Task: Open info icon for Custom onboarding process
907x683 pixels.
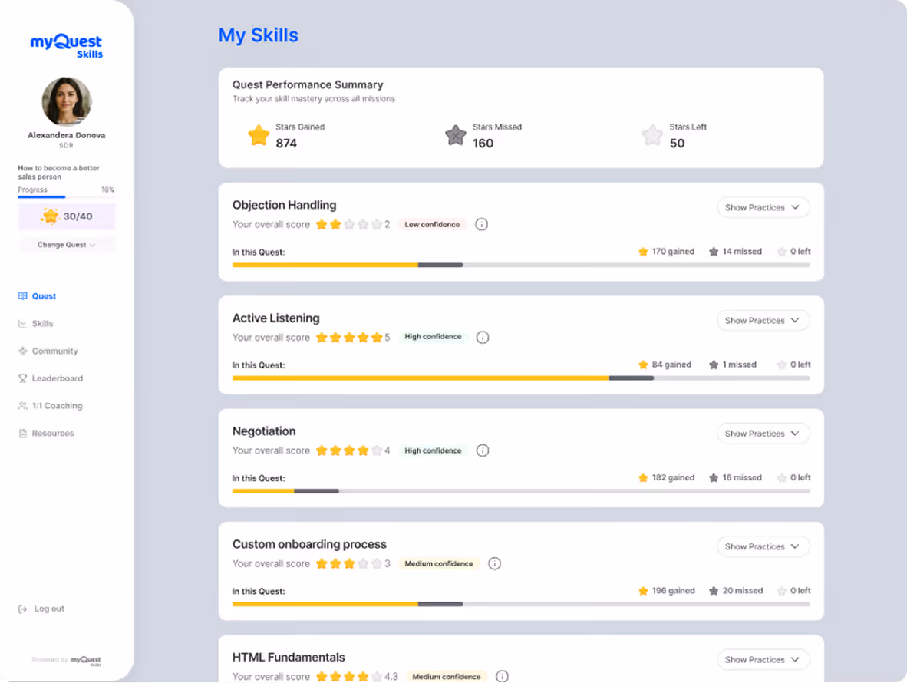Action: (495, 563)
